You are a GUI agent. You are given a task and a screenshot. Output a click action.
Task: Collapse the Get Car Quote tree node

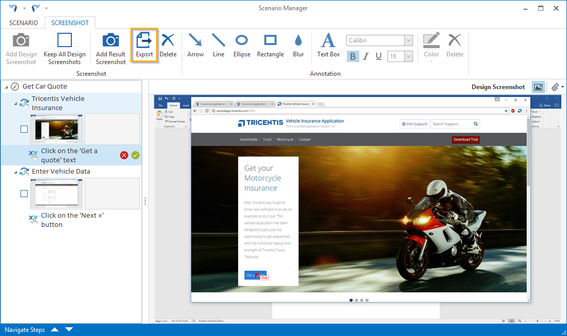tap(6, 87)
